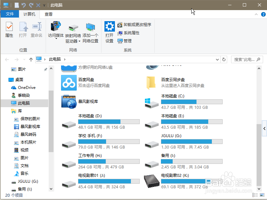This screenshot has width=267, height=200.
Task: Switch to the Computer (计算机) ribbon tab
Action: tap(29, 14)
